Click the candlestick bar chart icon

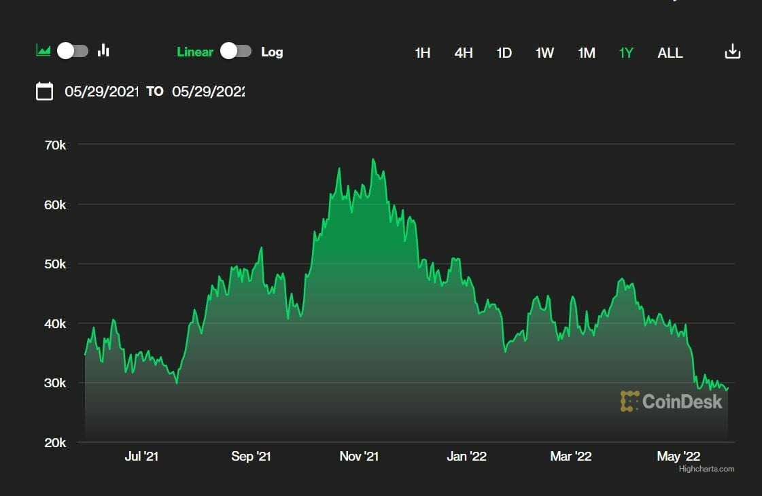[x=103, y=51]
